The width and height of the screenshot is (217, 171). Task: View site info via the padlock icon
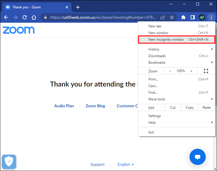coord(45,17)
